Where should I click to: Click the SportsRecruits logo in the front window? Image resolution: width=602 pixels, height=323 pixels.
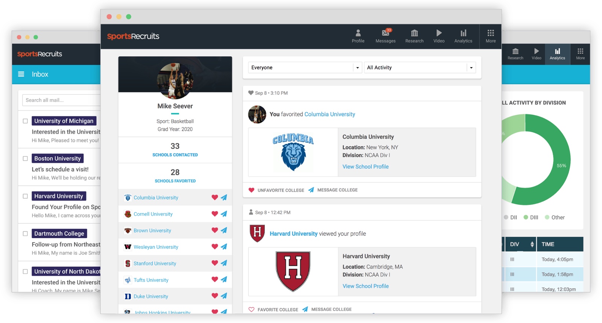(133, 36)
